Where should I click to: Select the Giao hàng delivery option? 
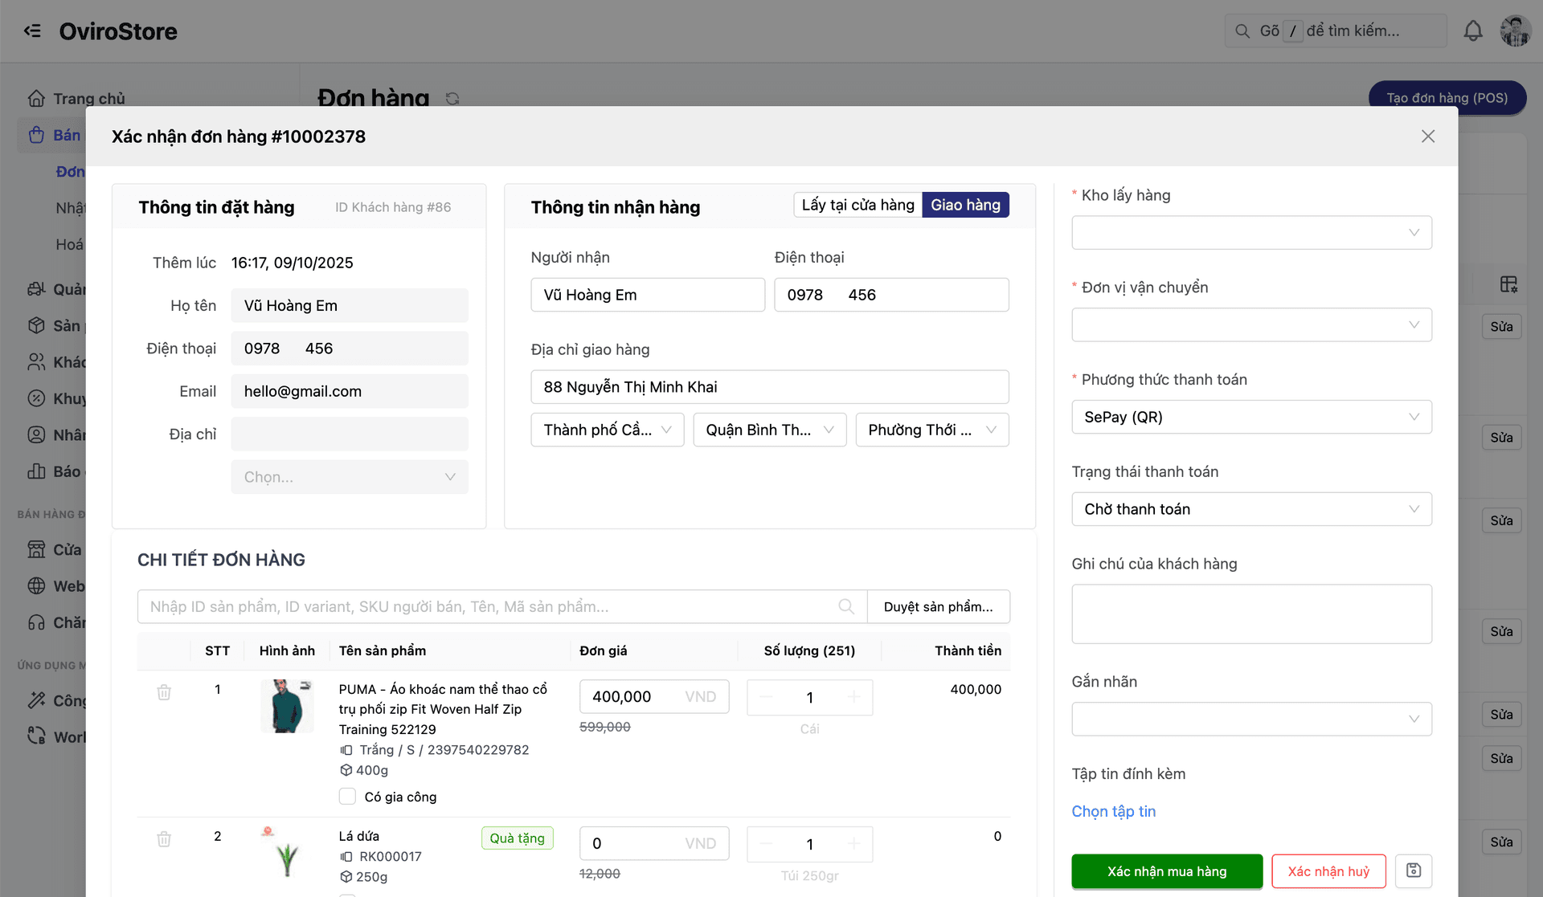point(965,205)
